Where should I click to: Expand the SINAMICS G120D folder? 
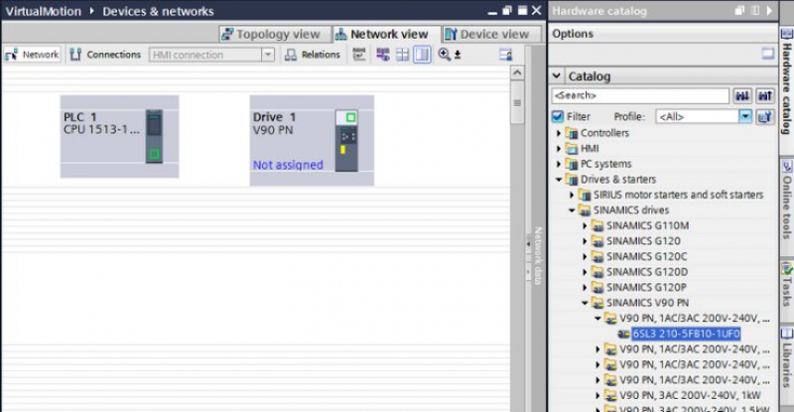coord(586,272)
